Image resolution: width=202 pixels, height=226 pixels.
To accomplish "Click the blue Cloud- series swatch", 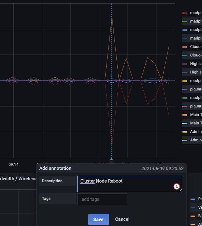I will [185, 56].
